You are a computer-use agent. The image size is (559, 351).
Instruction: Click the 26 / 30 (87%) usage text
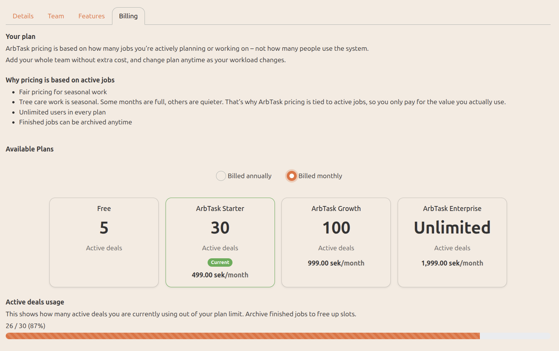click(x=26, y=326)
